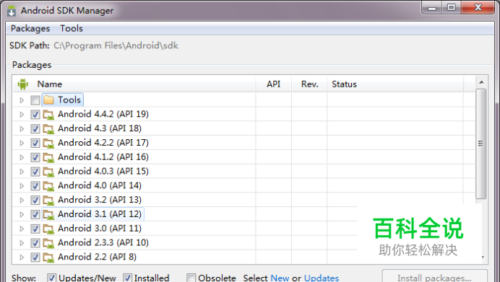This screenshot has width=500, height=282.
Task: Uncheck the Android 4.4.2 (API 19) checkbox
Action: point(35,115)
